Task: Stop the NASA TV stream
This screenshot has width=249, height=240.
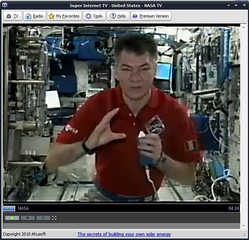Action: 27,218
